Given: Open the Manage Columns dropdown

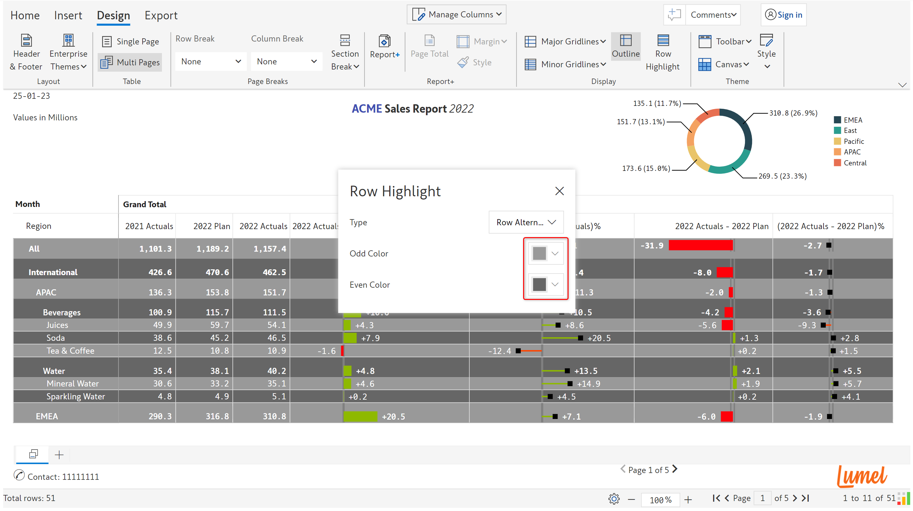Looking at the screenshot, I should [456, 14].
